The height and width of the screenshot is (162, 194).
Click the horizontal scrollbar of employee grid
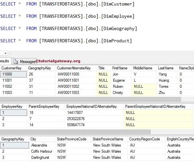(x=75, y=132)
